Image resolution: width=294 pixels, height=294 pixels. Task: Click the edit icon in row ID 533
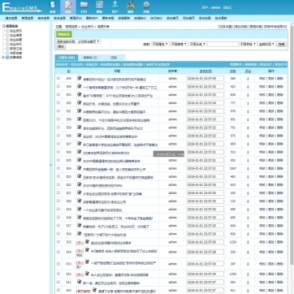80,94
